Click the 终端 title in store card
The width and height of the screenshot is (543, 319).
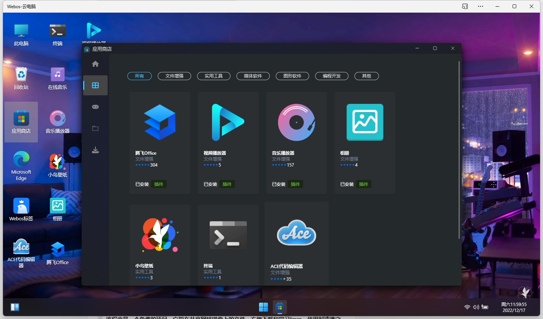[x=208, y=266]
